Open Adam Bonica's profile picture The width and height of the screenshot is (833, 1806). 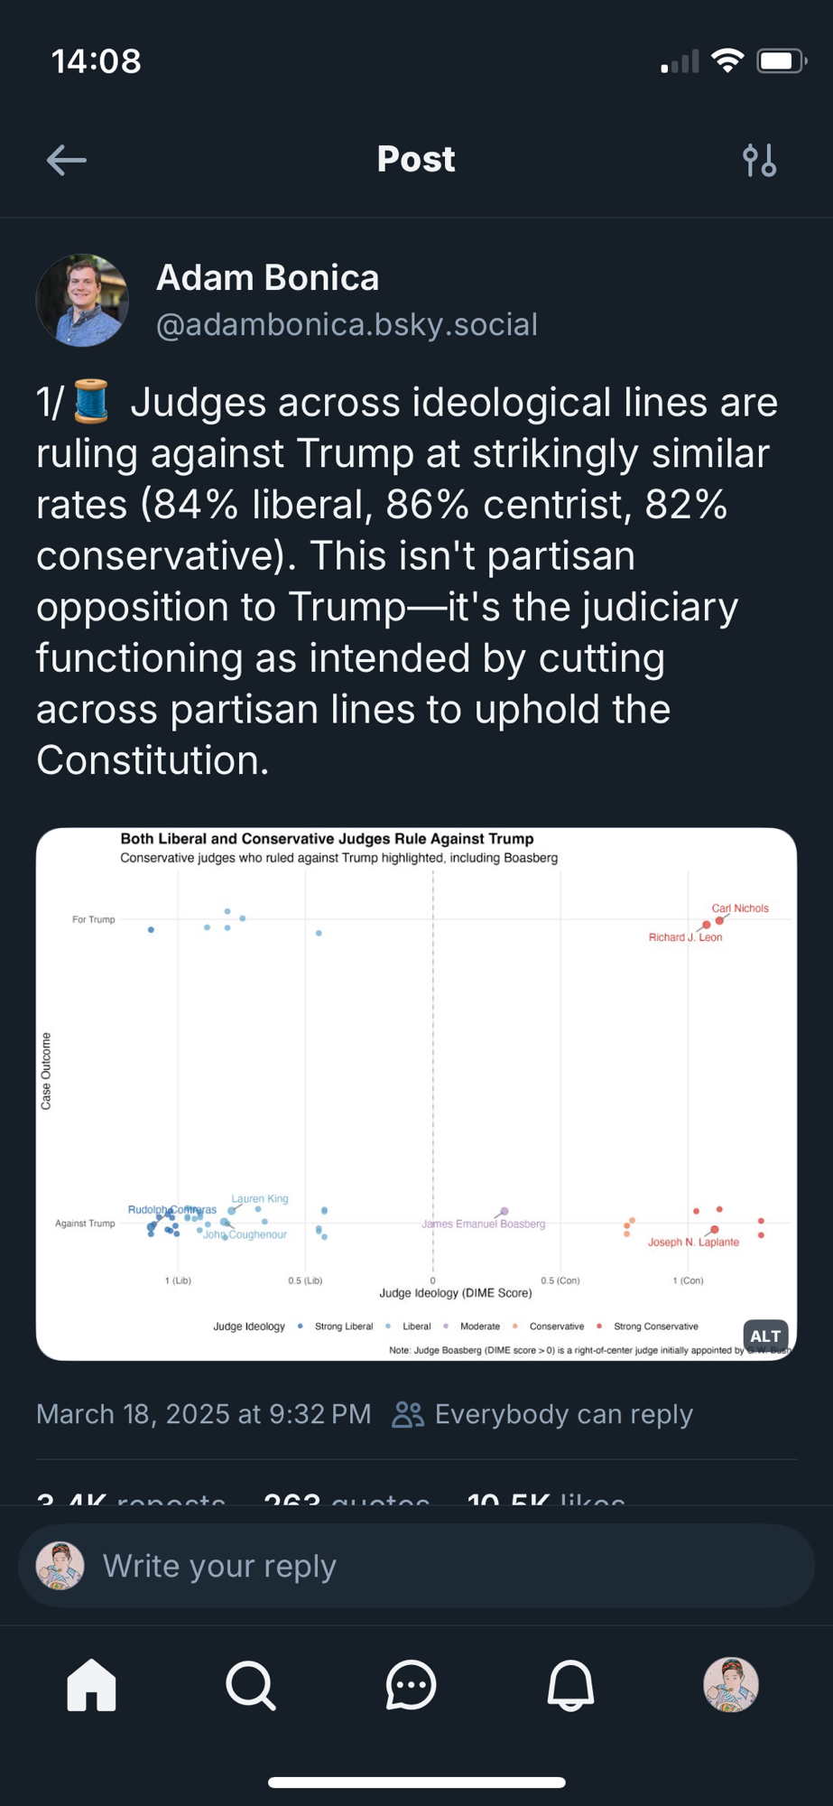tap(82, 301)
